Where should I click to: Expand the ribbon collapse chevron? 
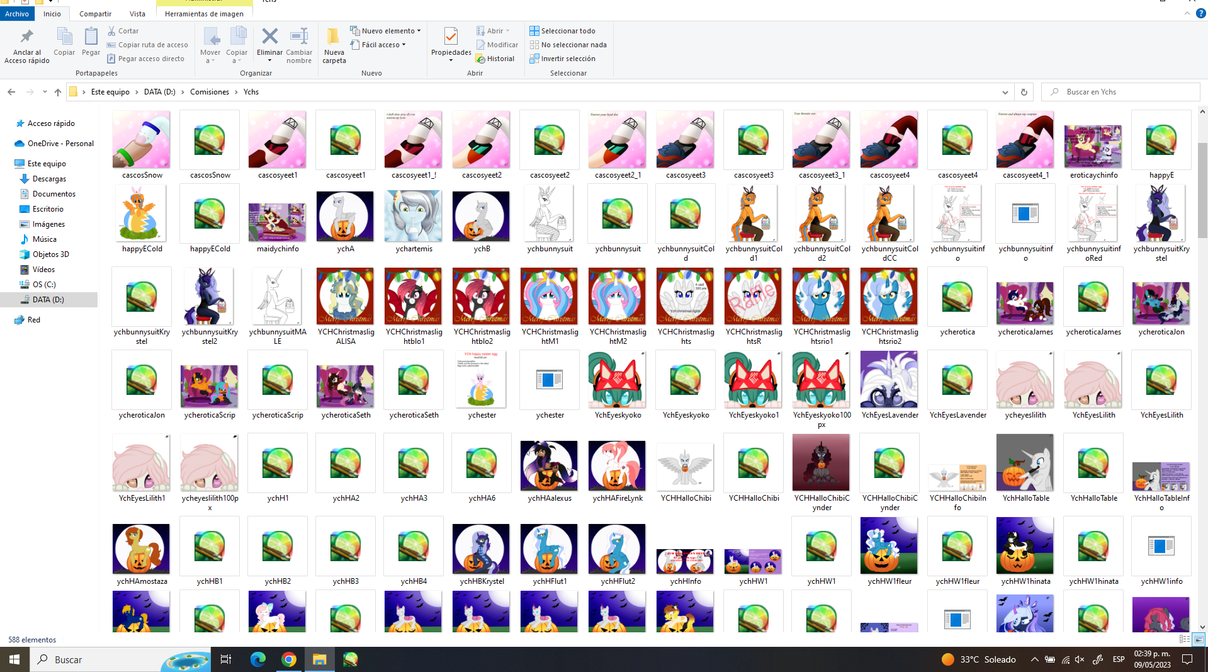click(x=1187, y=13)
